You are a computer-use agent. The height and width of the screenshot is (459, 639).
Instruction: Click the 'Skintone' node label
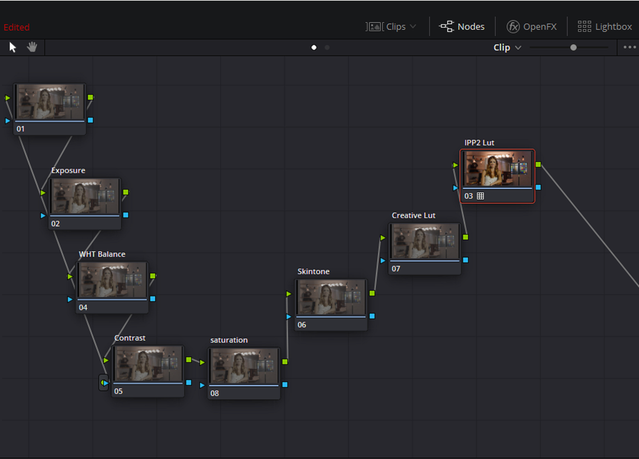coord(313,271)
